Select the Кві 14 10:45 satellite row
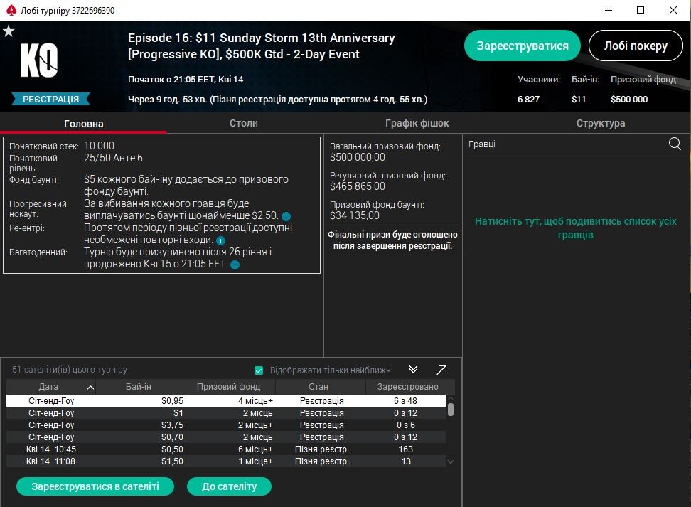Image resolution: width=691 pixels, height=507 pixels. tap(226, 449)
